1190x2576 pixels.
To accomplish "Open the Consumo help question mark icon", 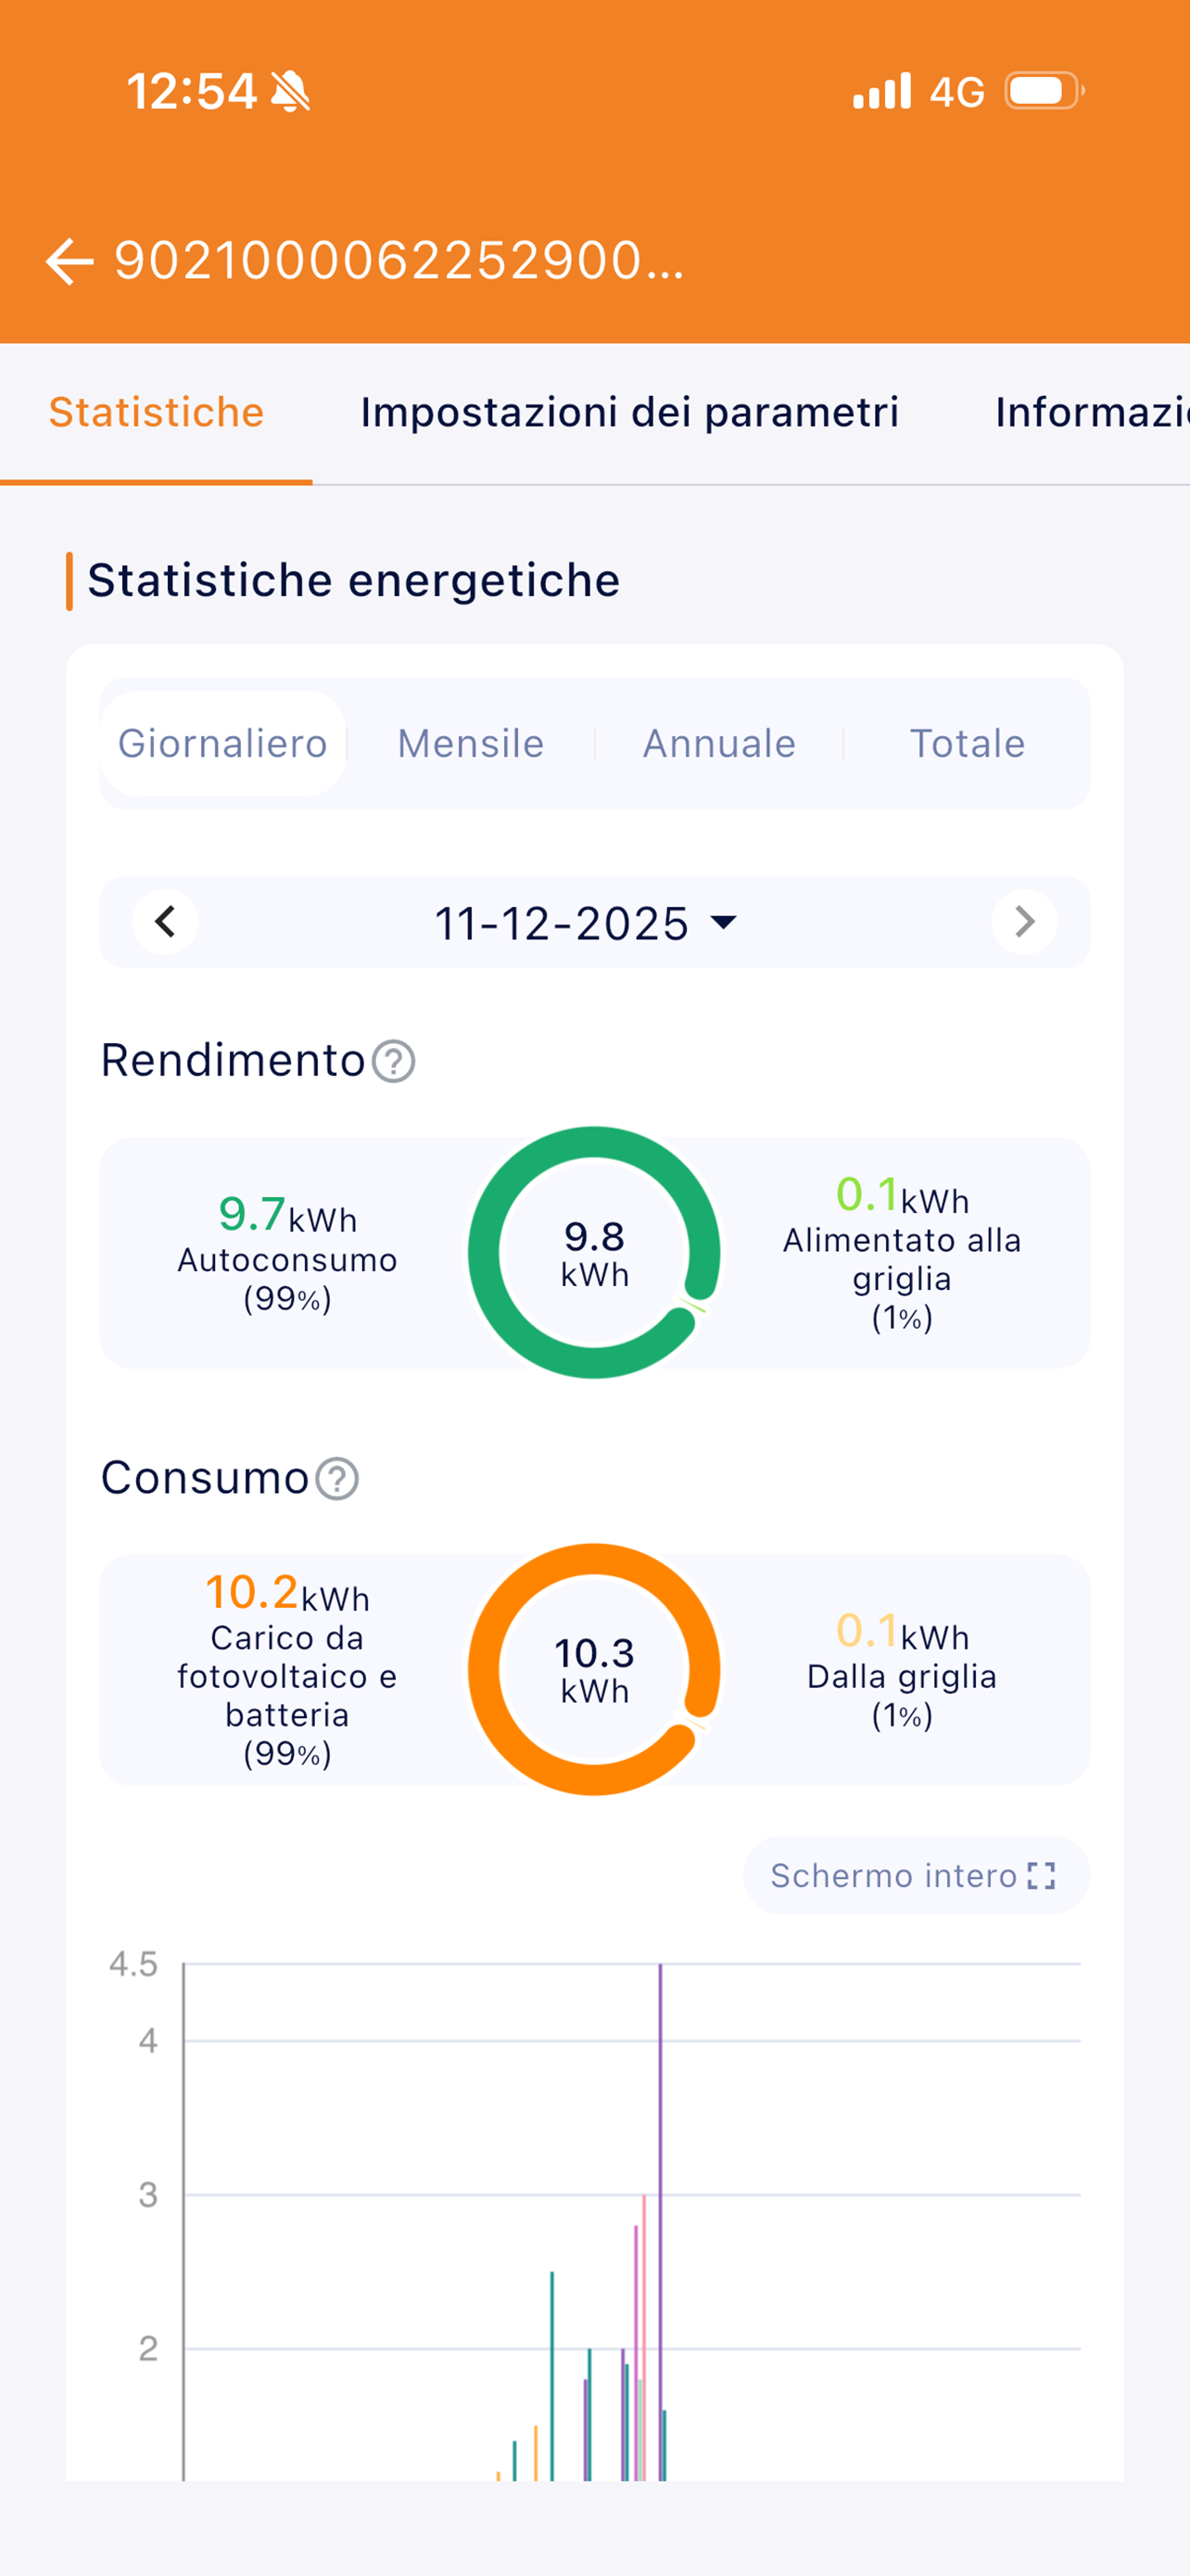I will click(x=337, y=1478).
